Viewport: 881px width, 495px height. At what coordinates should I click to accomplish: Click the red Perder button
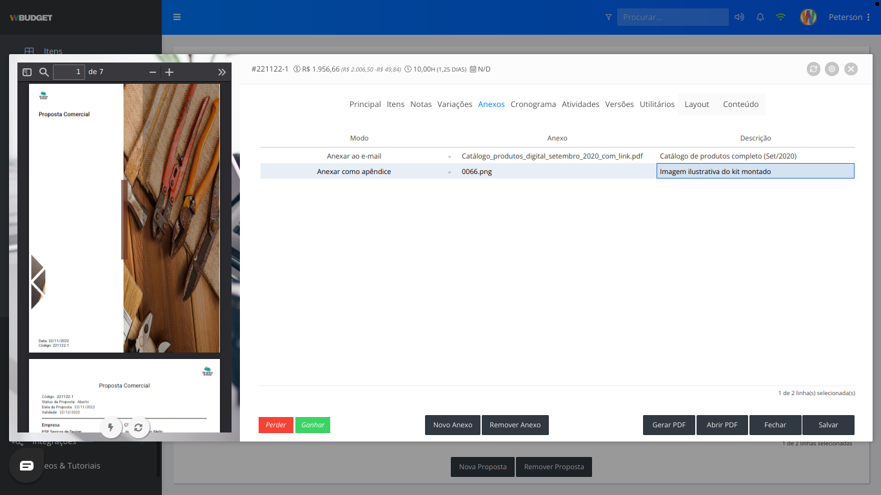pos(276,425)
